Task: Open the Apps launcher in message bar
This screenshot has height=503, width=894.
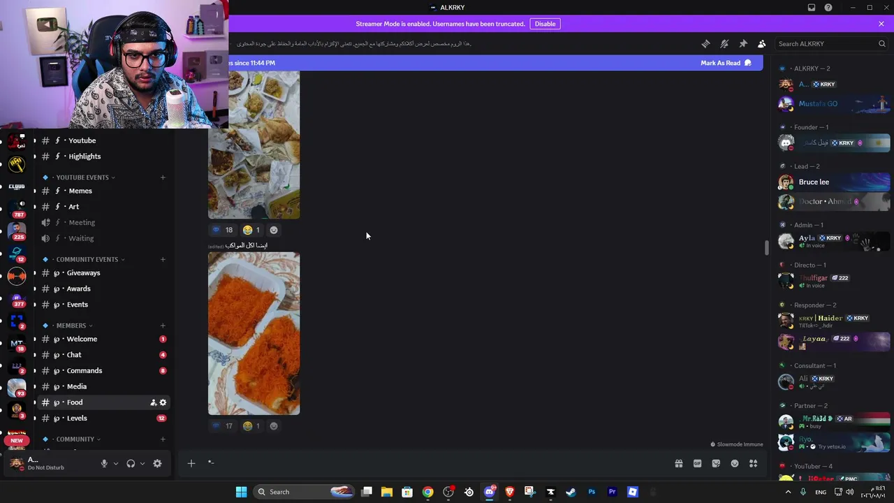Action: pos(753,463)
